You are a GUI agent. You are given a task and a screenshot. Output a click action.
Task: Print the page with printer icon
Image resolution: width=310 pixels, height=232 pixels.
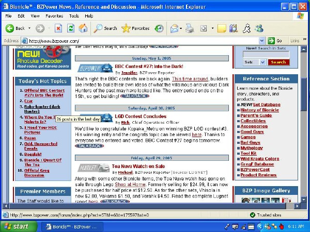[190, 28]
